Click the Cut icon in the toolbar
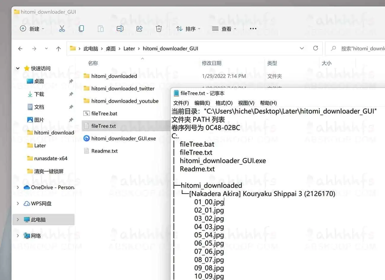The image size is (385, 280). pyautogui.click(x=62, y=28)
